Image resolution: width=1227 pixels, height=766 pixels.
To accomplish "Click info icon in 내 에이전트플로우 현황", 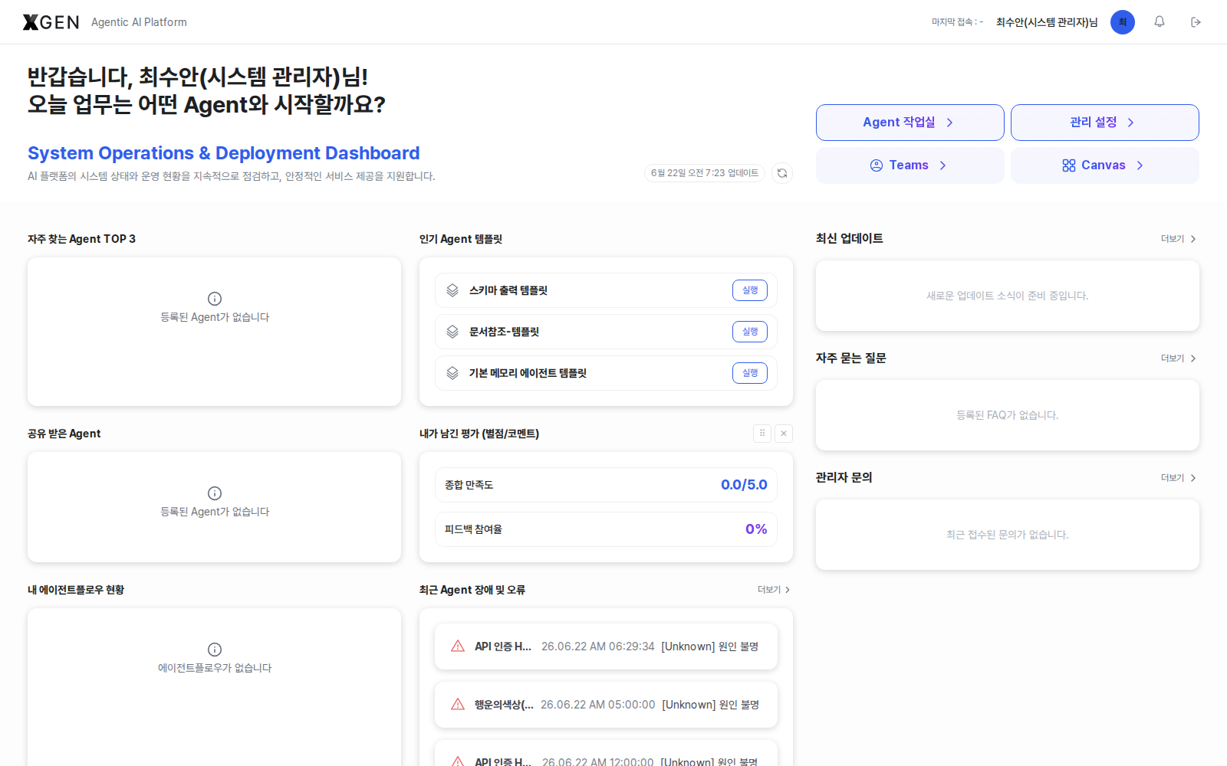I will (215, 650).
